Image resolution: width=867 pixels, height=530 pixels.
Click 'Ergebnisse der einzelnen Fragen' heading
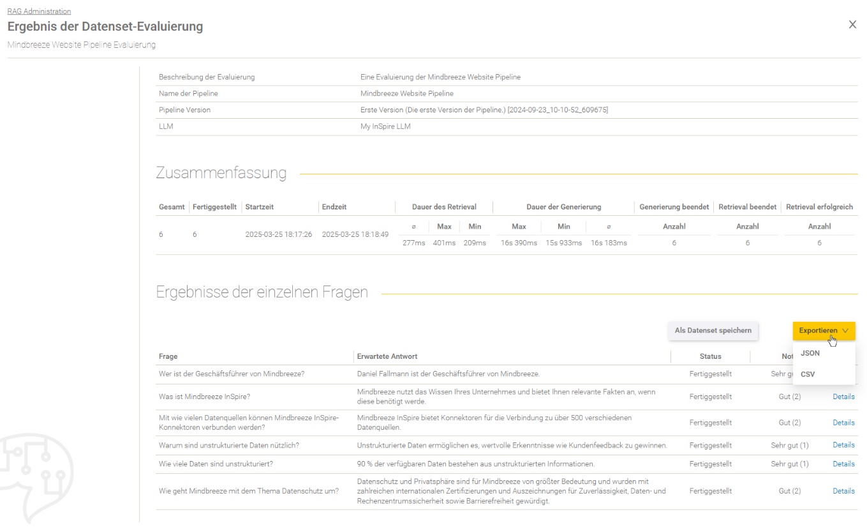coord(262,292)
